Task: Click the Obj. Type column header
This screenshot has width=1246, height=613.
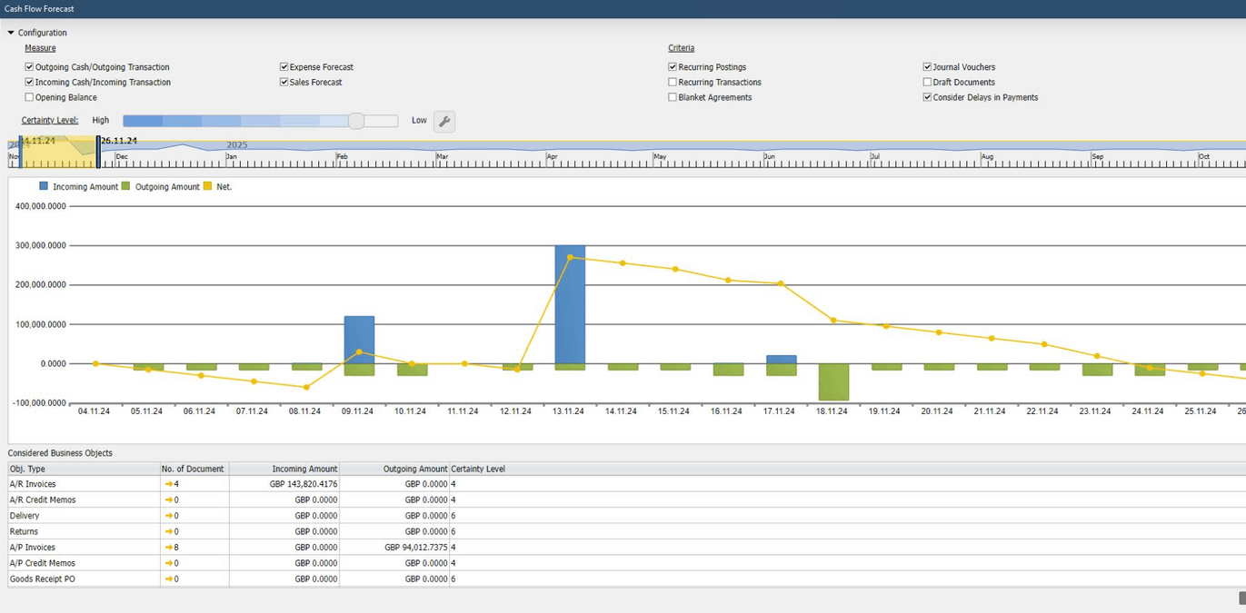Action: pyautogui.click(x=84, y=469)
